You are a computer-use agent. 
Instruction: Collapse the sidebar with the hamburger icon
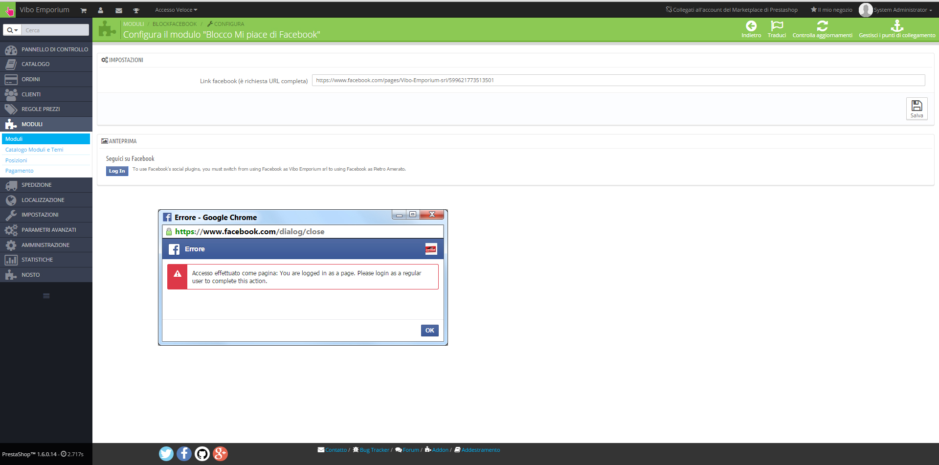tap(46, 296)
